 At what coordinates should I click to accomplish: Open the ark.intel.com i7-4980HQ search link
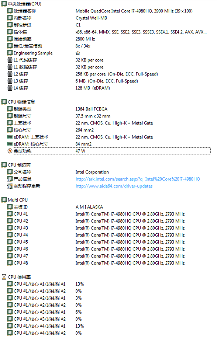pos(138,179)
